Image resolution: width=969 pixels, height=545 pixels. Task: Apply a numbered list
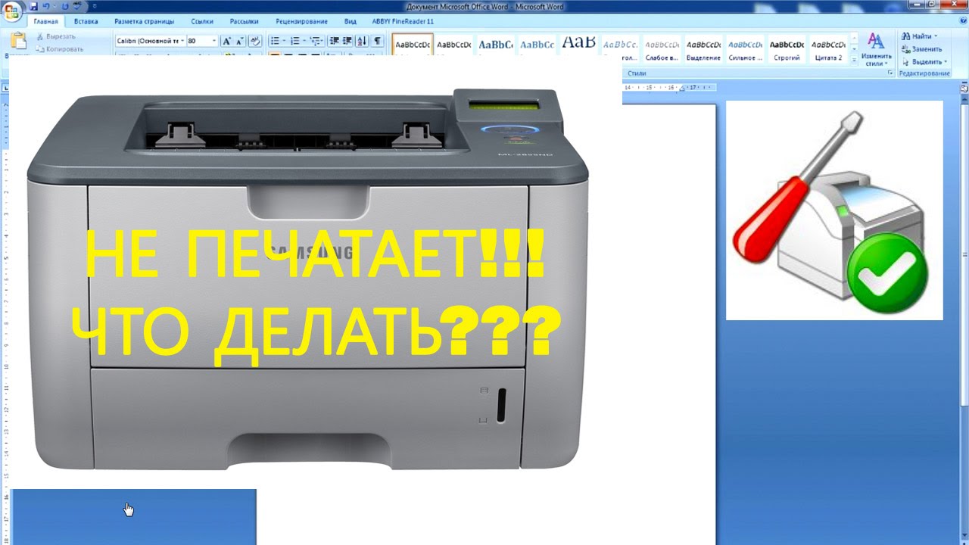(x=297, y=41)
